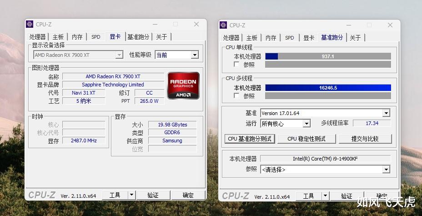Screen dimensions: 422x216
Task: Open 关于 tab in left window
Action: pyautogui.click(x=161, y=37)
